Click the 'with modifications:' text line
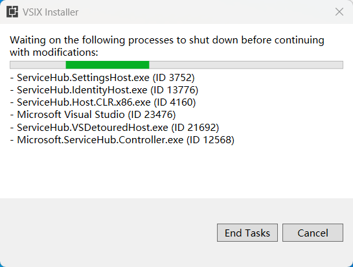This screenshot has height=267, width=353. [54, 52]
